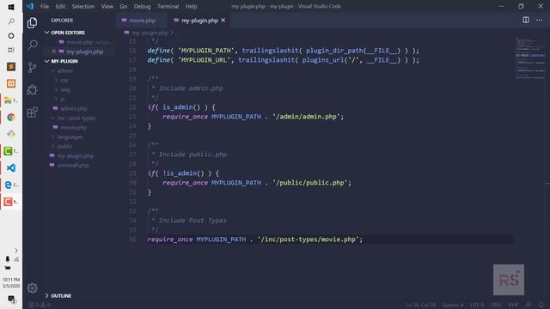Open the Go menu

[124, 6]
